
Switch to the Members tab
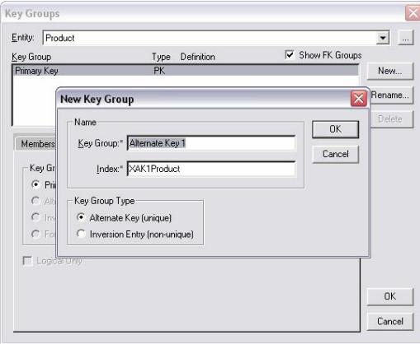point(35,143)
